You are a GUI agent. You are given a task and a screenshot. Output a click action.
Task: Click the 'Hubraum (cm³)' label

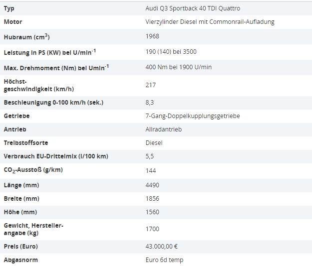point(26,37)
